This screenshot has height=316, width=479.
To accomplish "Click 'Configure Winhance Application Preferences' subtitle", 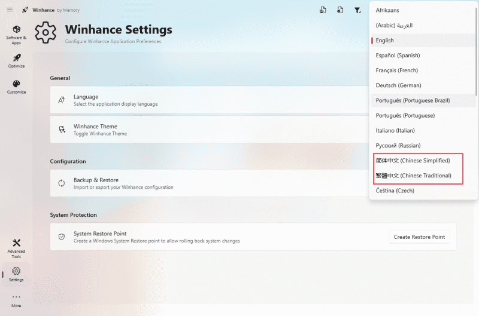I will pos(113,41).
